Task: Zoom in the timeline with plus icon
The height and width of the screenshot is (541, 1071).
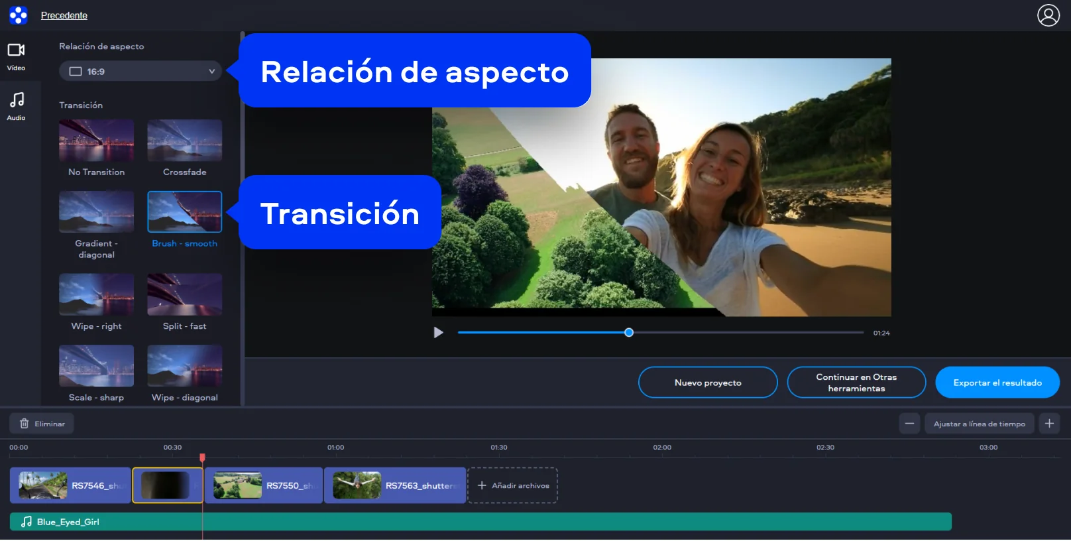Action: coord(1050,424)
